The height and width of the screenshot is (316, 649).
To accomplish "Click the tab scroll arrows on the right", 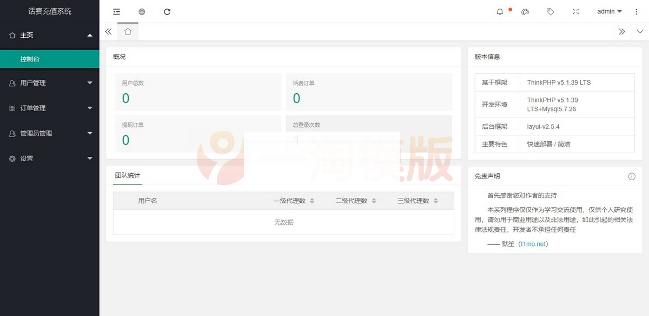I will (622, 31).
